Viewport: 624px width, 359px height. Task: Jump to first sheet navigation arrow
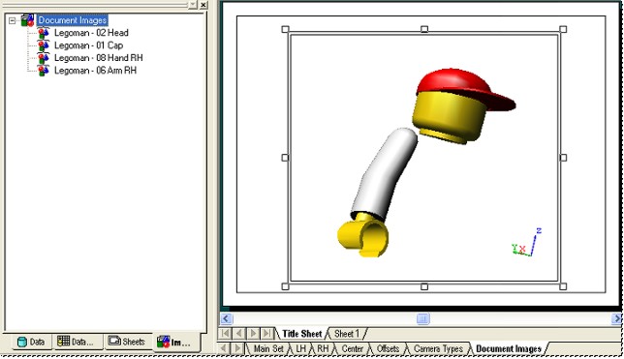(225, 333)
